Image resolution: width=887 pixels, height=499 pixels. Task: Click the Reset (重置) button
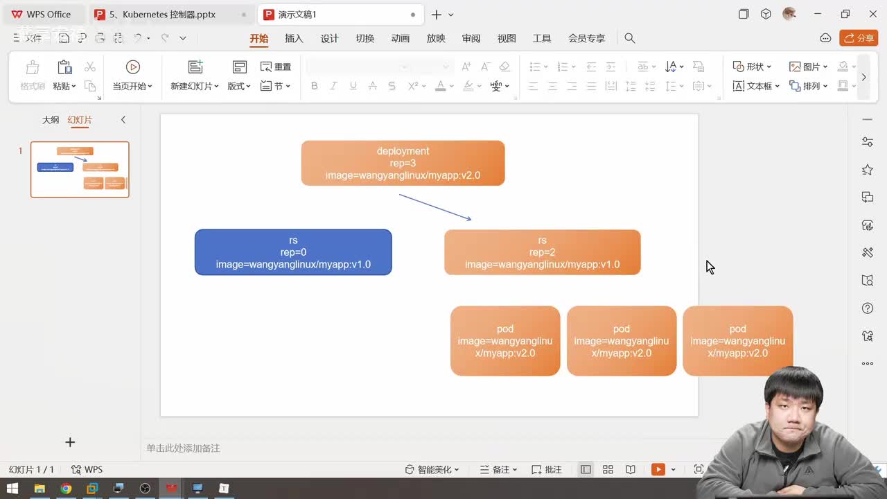tap(276, 67)
